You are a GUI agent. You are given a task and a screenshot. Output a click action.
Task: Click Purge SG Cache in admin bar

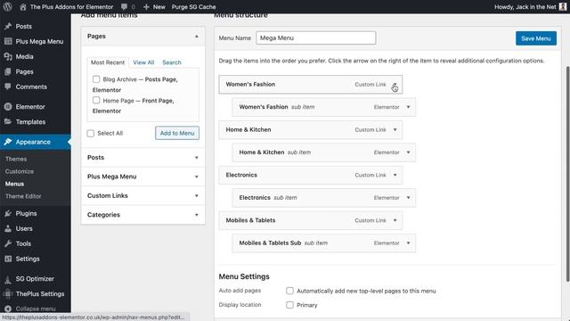194,7
